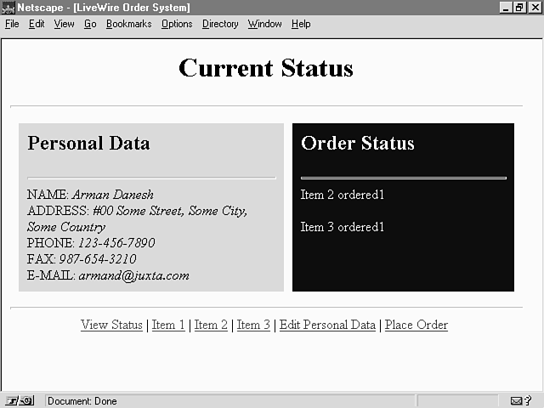Viewport: 544px width, 408px height.
Task: Select the Window menu
Action: click(x=264, y=24)
